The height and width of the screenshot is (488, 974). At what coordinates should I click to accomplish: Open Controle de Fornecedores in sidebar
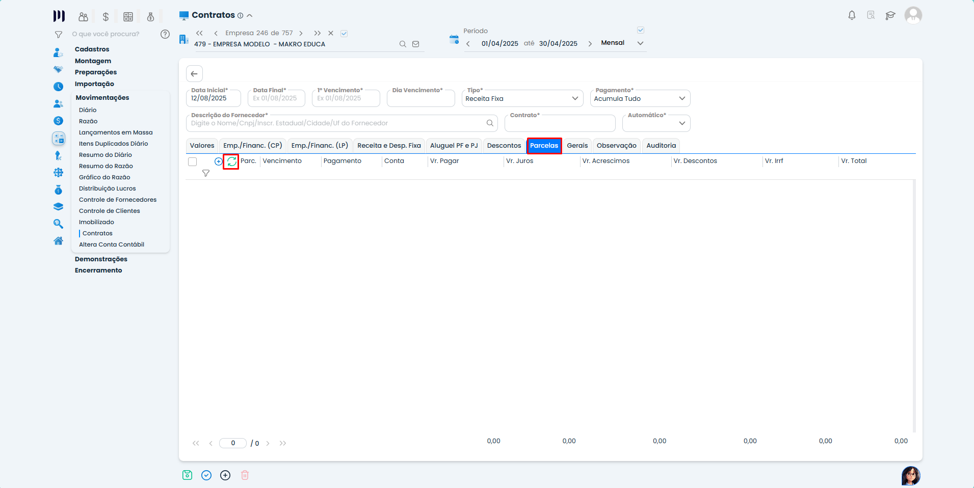pos(118,200)
